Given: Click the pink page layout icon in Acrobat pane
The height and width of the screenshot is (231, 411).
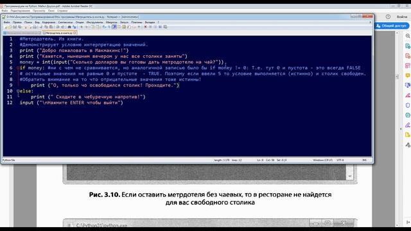Looking at the screenshot, I should (x=408, y=65).
